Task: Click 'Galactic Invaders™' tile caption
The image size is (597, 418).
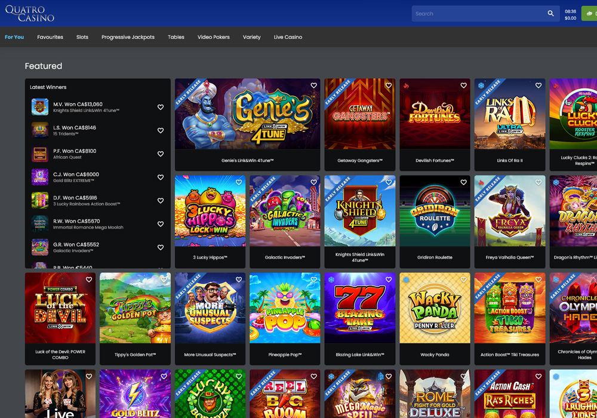Action: 285,257
